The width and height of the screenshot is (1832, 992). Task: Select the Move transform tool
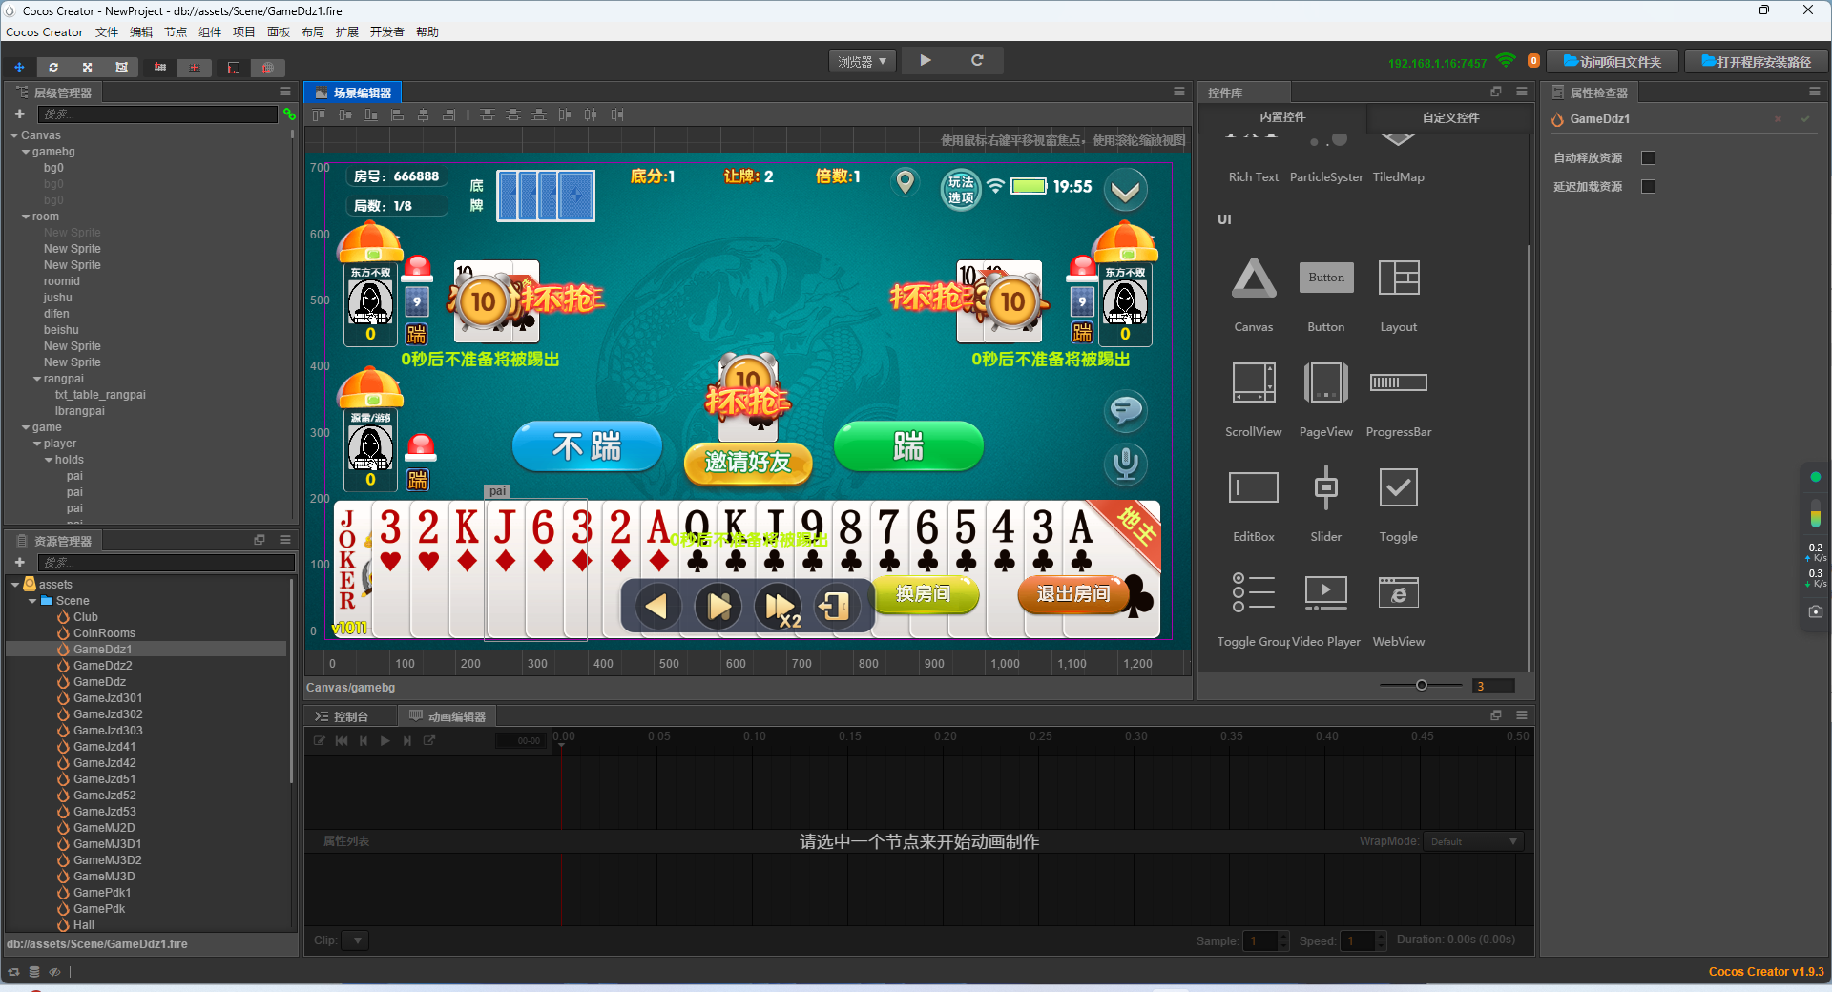[x=19, y=67]
